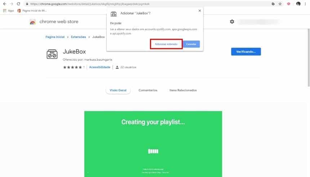The width and height of the screenshot is (310, 177).
Task: Click the padlock site info icon
Action: click(27, 4)
